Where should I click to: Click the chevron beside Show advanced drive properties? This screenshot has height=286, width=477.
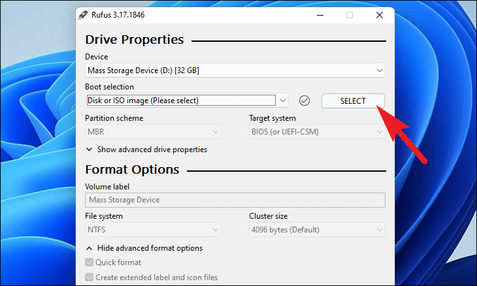89,150
